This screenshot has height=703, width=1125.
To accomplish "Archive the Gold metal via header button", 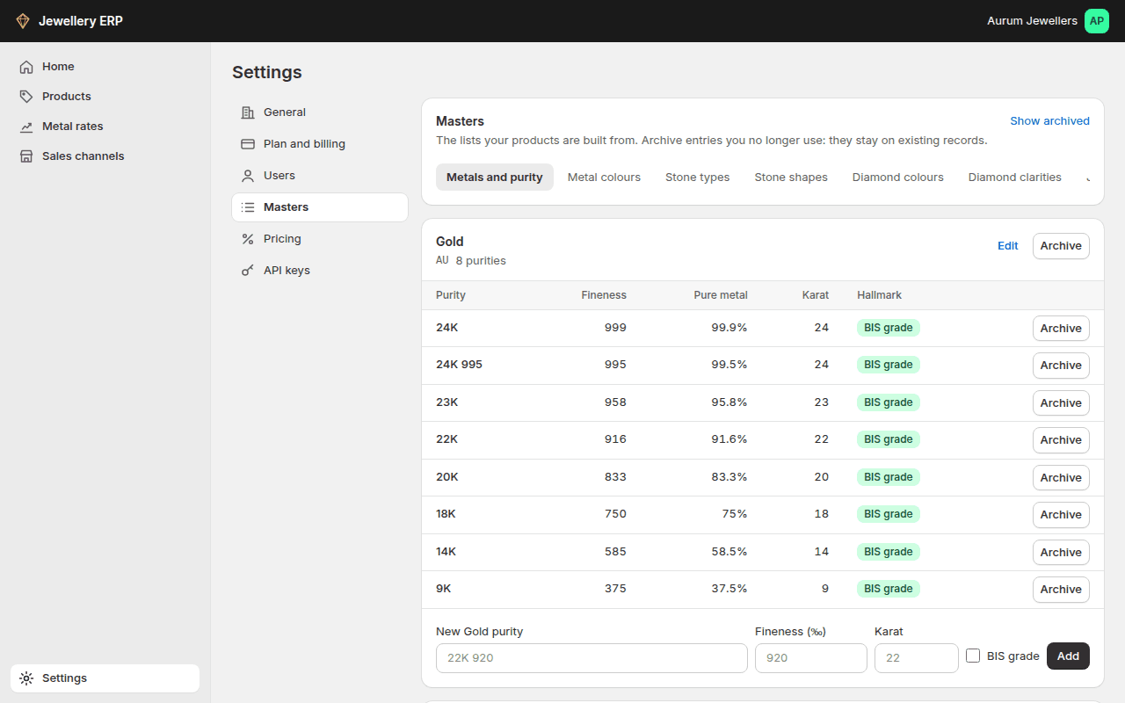I will (1061, 246).
